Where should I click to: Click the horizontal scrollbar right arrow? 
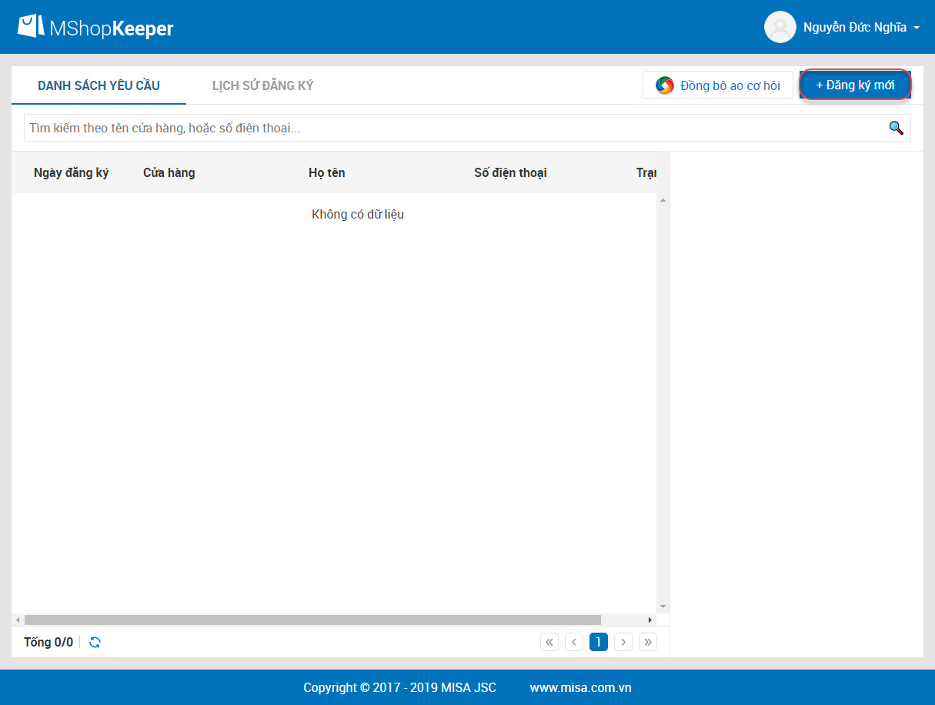(x=650, y=620)
